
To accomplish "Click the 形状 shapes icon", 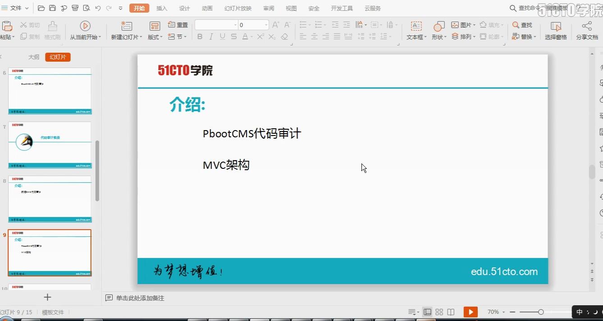I will (439, 26).
